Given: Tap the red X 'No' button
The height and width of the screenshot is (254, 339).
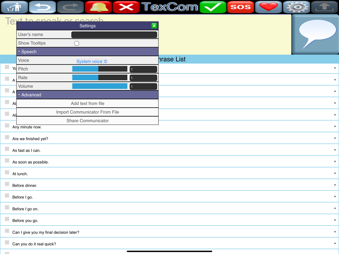Looking at the screenshot, I should point(126,7).
